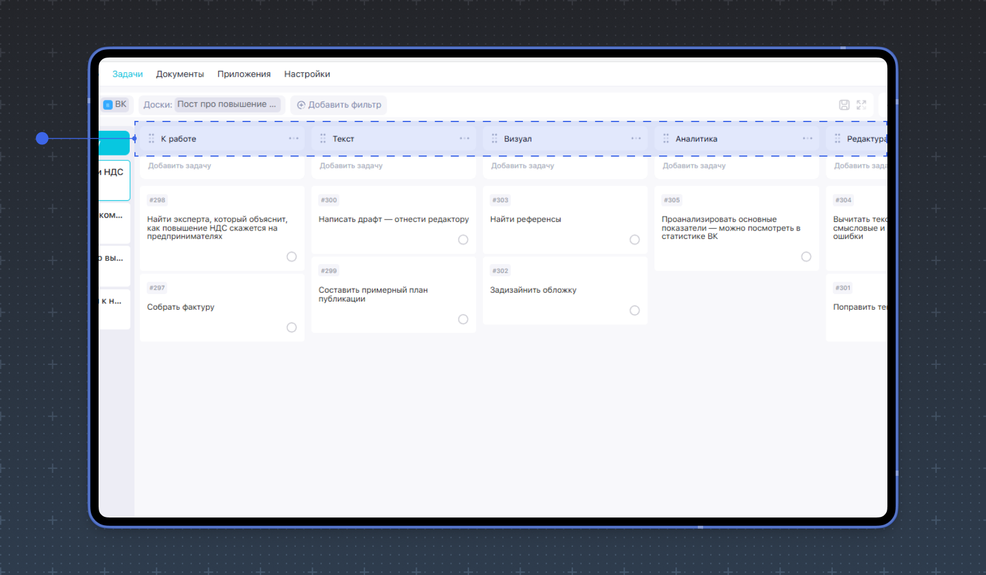Click task ID tag #302
Viewport: 986px width, 575px height.
coord(501,271)
